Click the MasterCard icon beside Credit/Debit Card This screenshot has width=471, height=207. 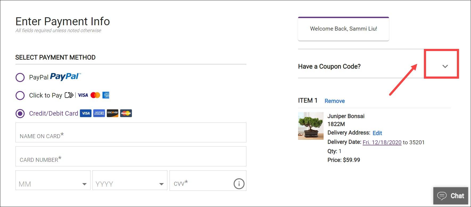click(x=126, y=113)
